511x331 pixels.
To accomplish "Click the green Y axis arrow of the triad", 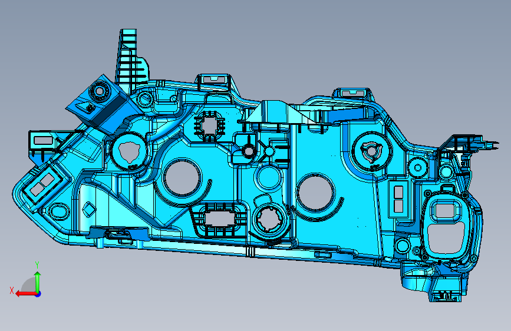I will click(38, 282).
